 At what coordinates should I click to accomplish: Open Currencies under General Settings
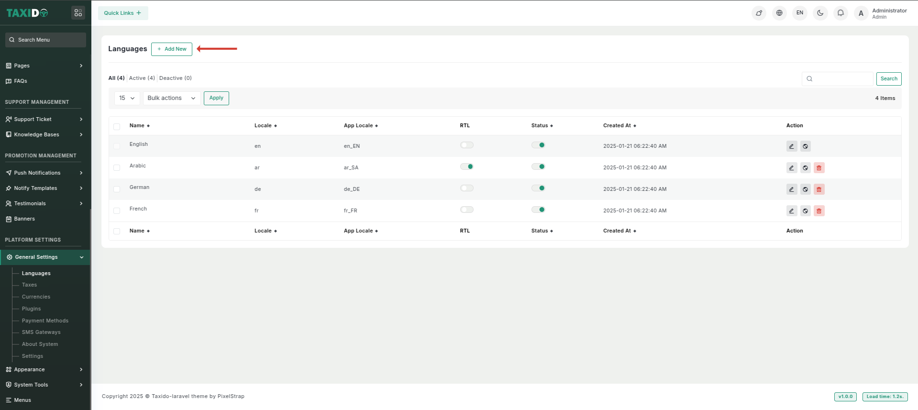[x=36, y=297]
